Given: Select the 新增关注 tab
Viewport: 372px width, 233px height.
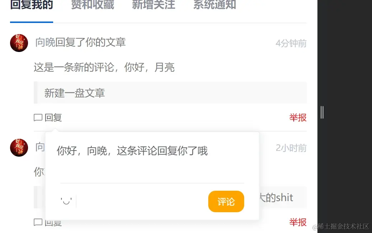Looking at the screenshot, I should point(153,5).
